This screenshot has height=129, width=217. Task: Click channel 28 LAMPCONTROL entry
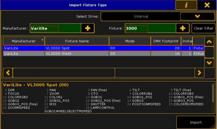pyautogui.click(x=100, y=108)
